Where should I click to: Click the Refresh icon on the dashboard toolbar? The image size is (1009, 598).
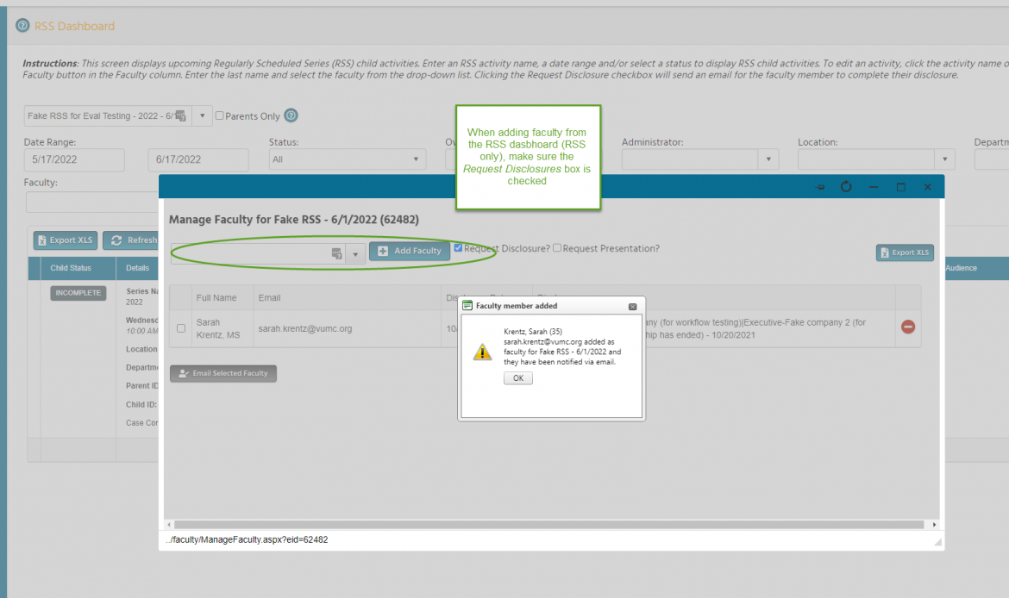116,240
